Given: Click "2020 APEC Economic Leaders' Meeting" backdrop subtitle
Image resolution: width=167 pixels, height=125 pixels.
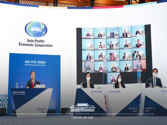Looking at the screenshot, I should [35, 65].
